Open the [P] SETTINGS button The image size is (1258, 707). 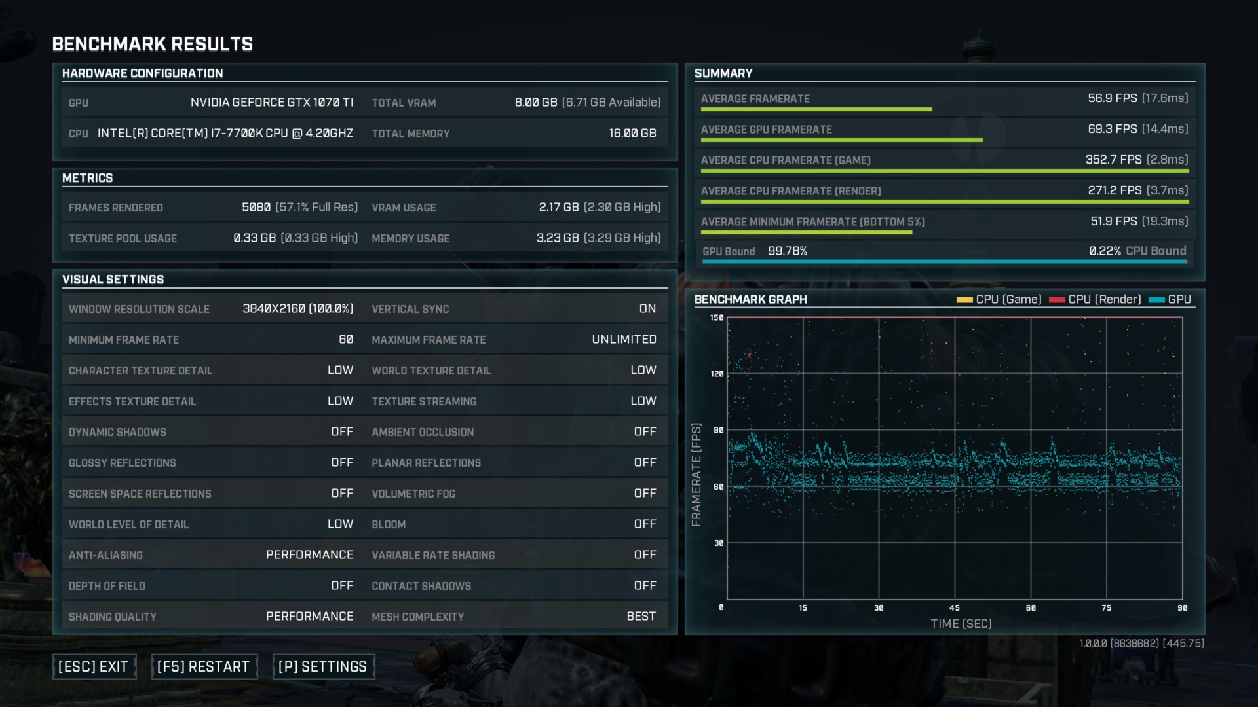[323, 666]
